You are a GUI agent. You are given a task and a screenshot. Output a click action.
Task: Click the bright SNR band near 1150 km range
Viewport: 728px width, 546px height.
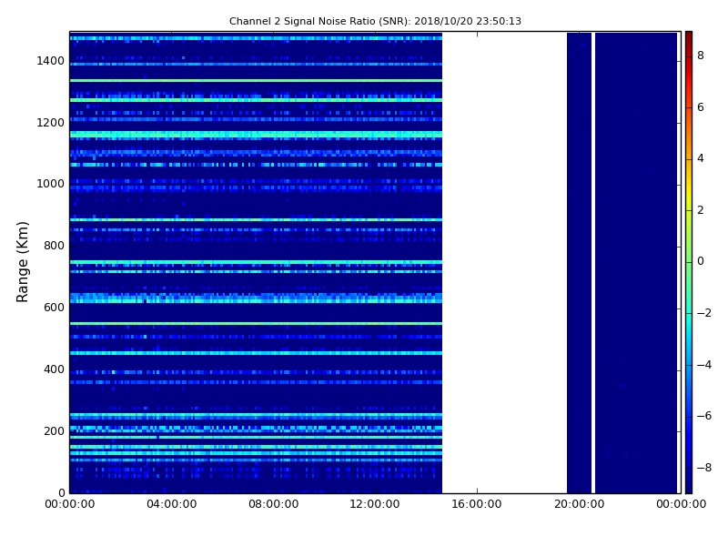(256, 135)
